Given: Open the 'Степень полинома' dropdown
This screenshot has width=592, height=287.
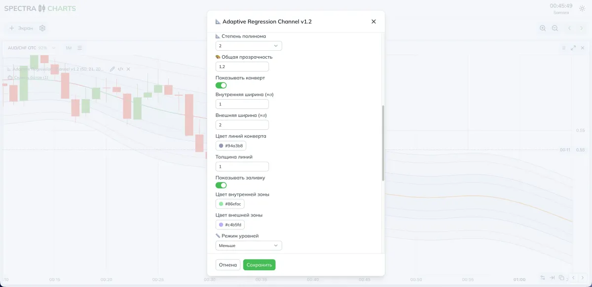Looking at the screenshot, I should point(249,46).
